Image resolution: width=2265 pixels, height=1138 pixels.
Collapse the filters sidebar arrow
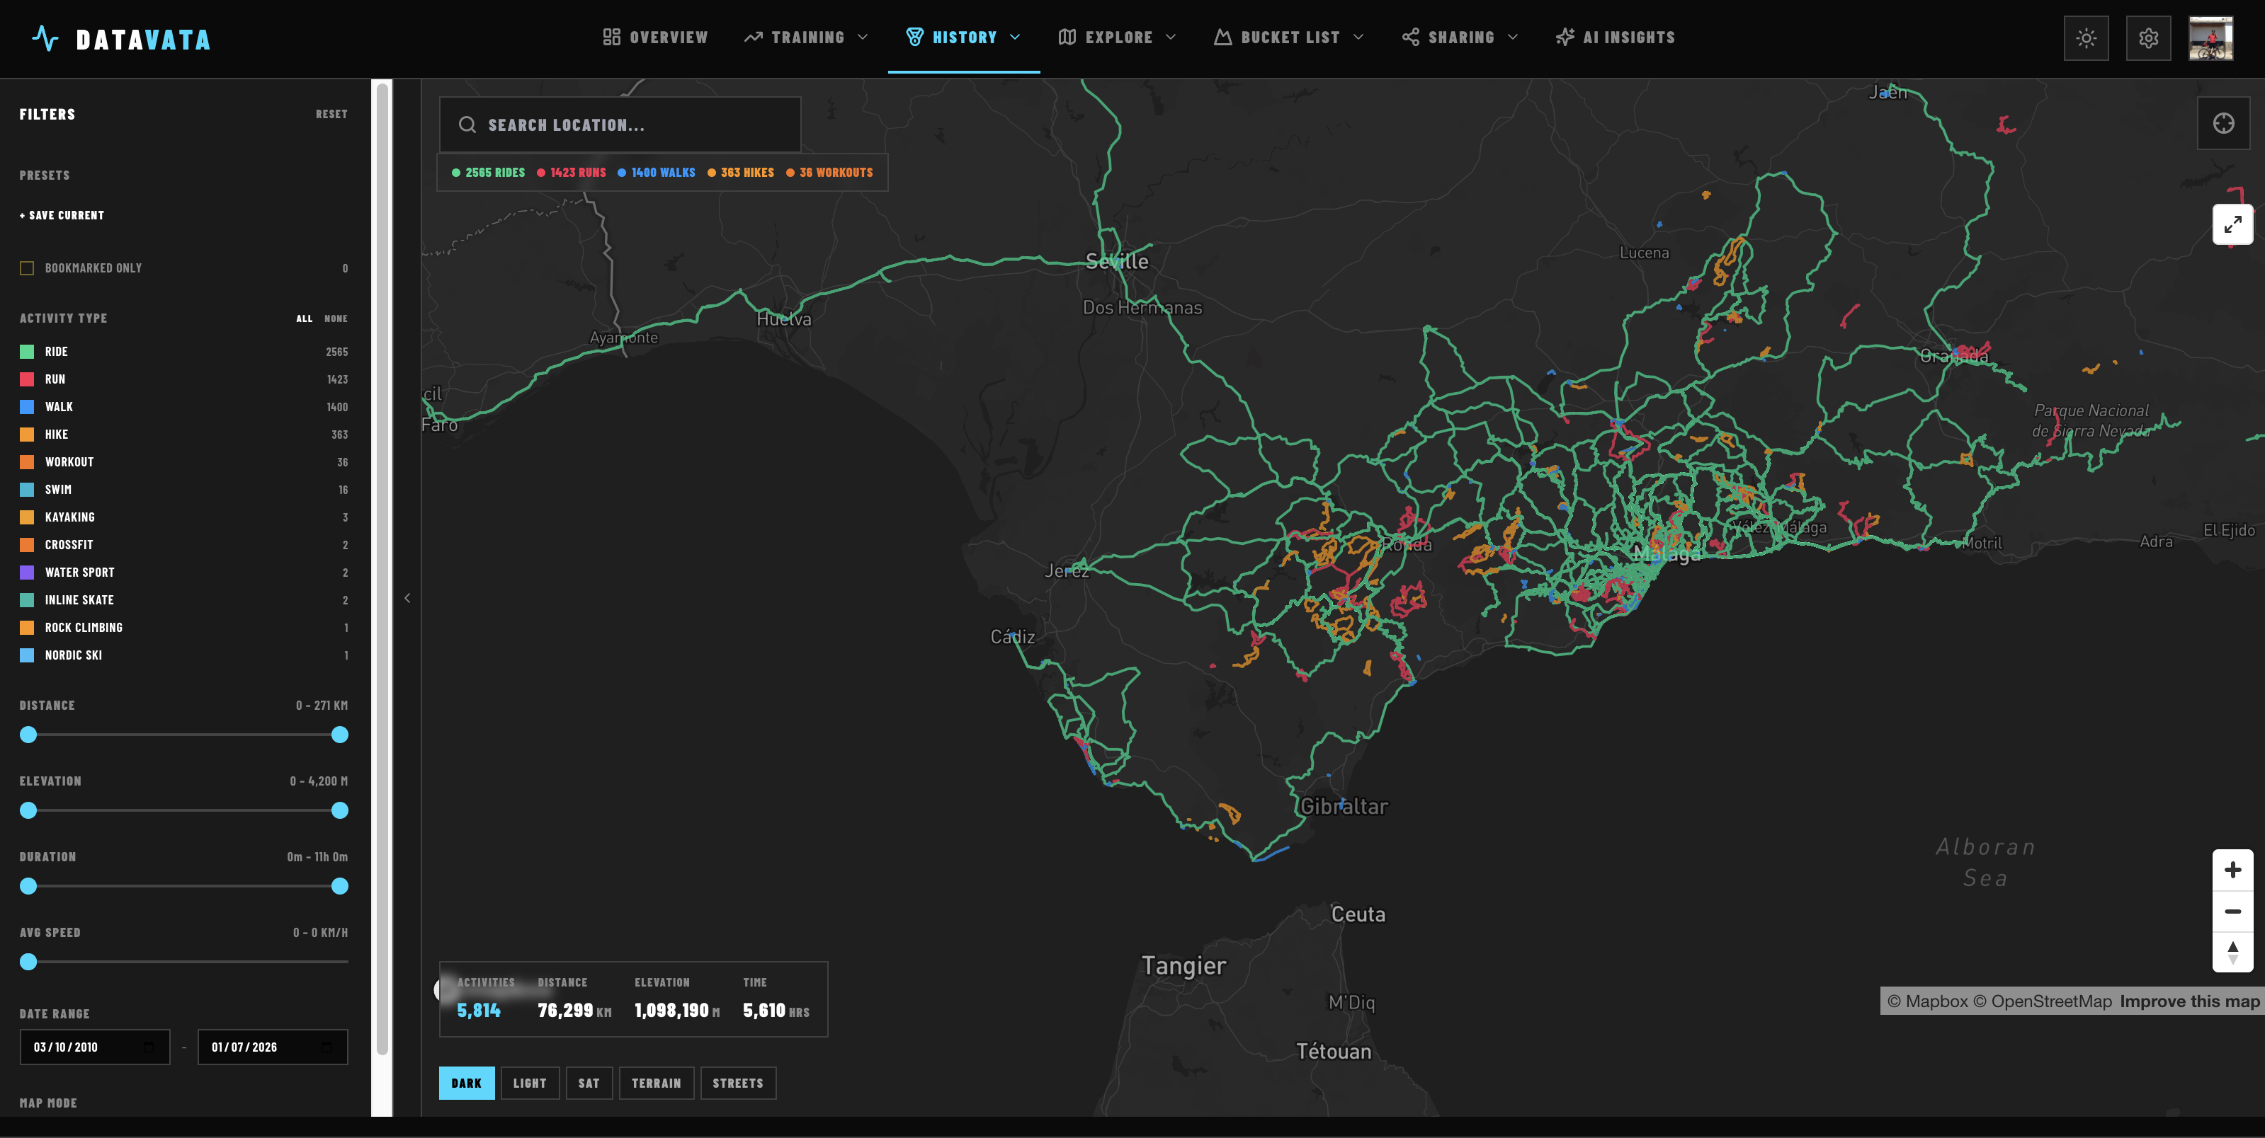(x=407, y=599)
